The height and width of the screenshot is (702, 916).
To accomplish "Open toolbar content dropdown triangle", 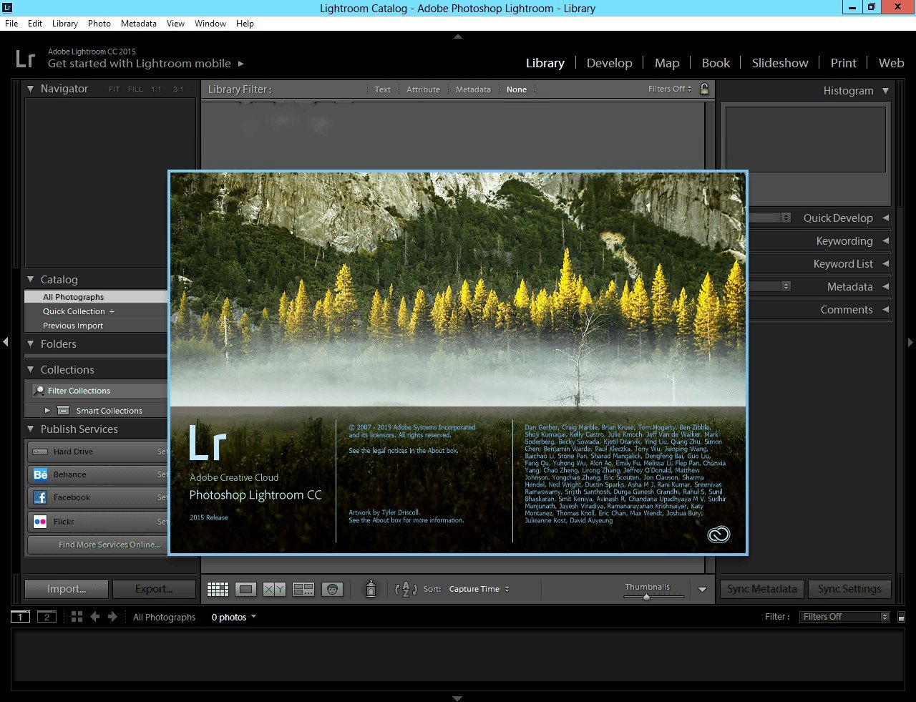I will pos(702,590).
